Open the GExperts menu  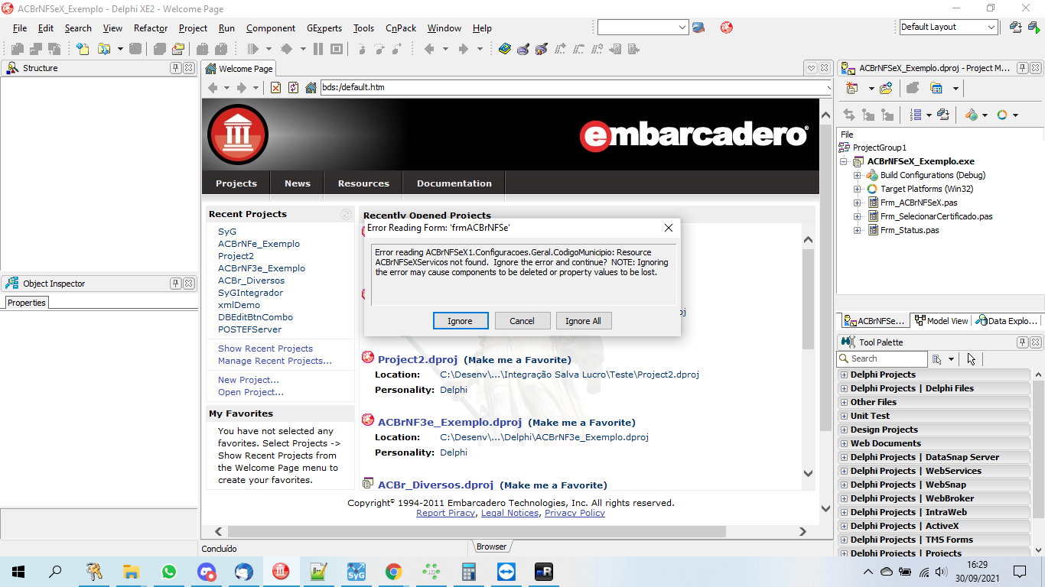(324, 28)
